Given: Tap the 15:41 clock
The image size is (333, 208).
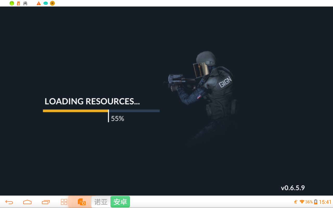Looking at the screenshot, I should pyautogui.click(x=325, y=202).
